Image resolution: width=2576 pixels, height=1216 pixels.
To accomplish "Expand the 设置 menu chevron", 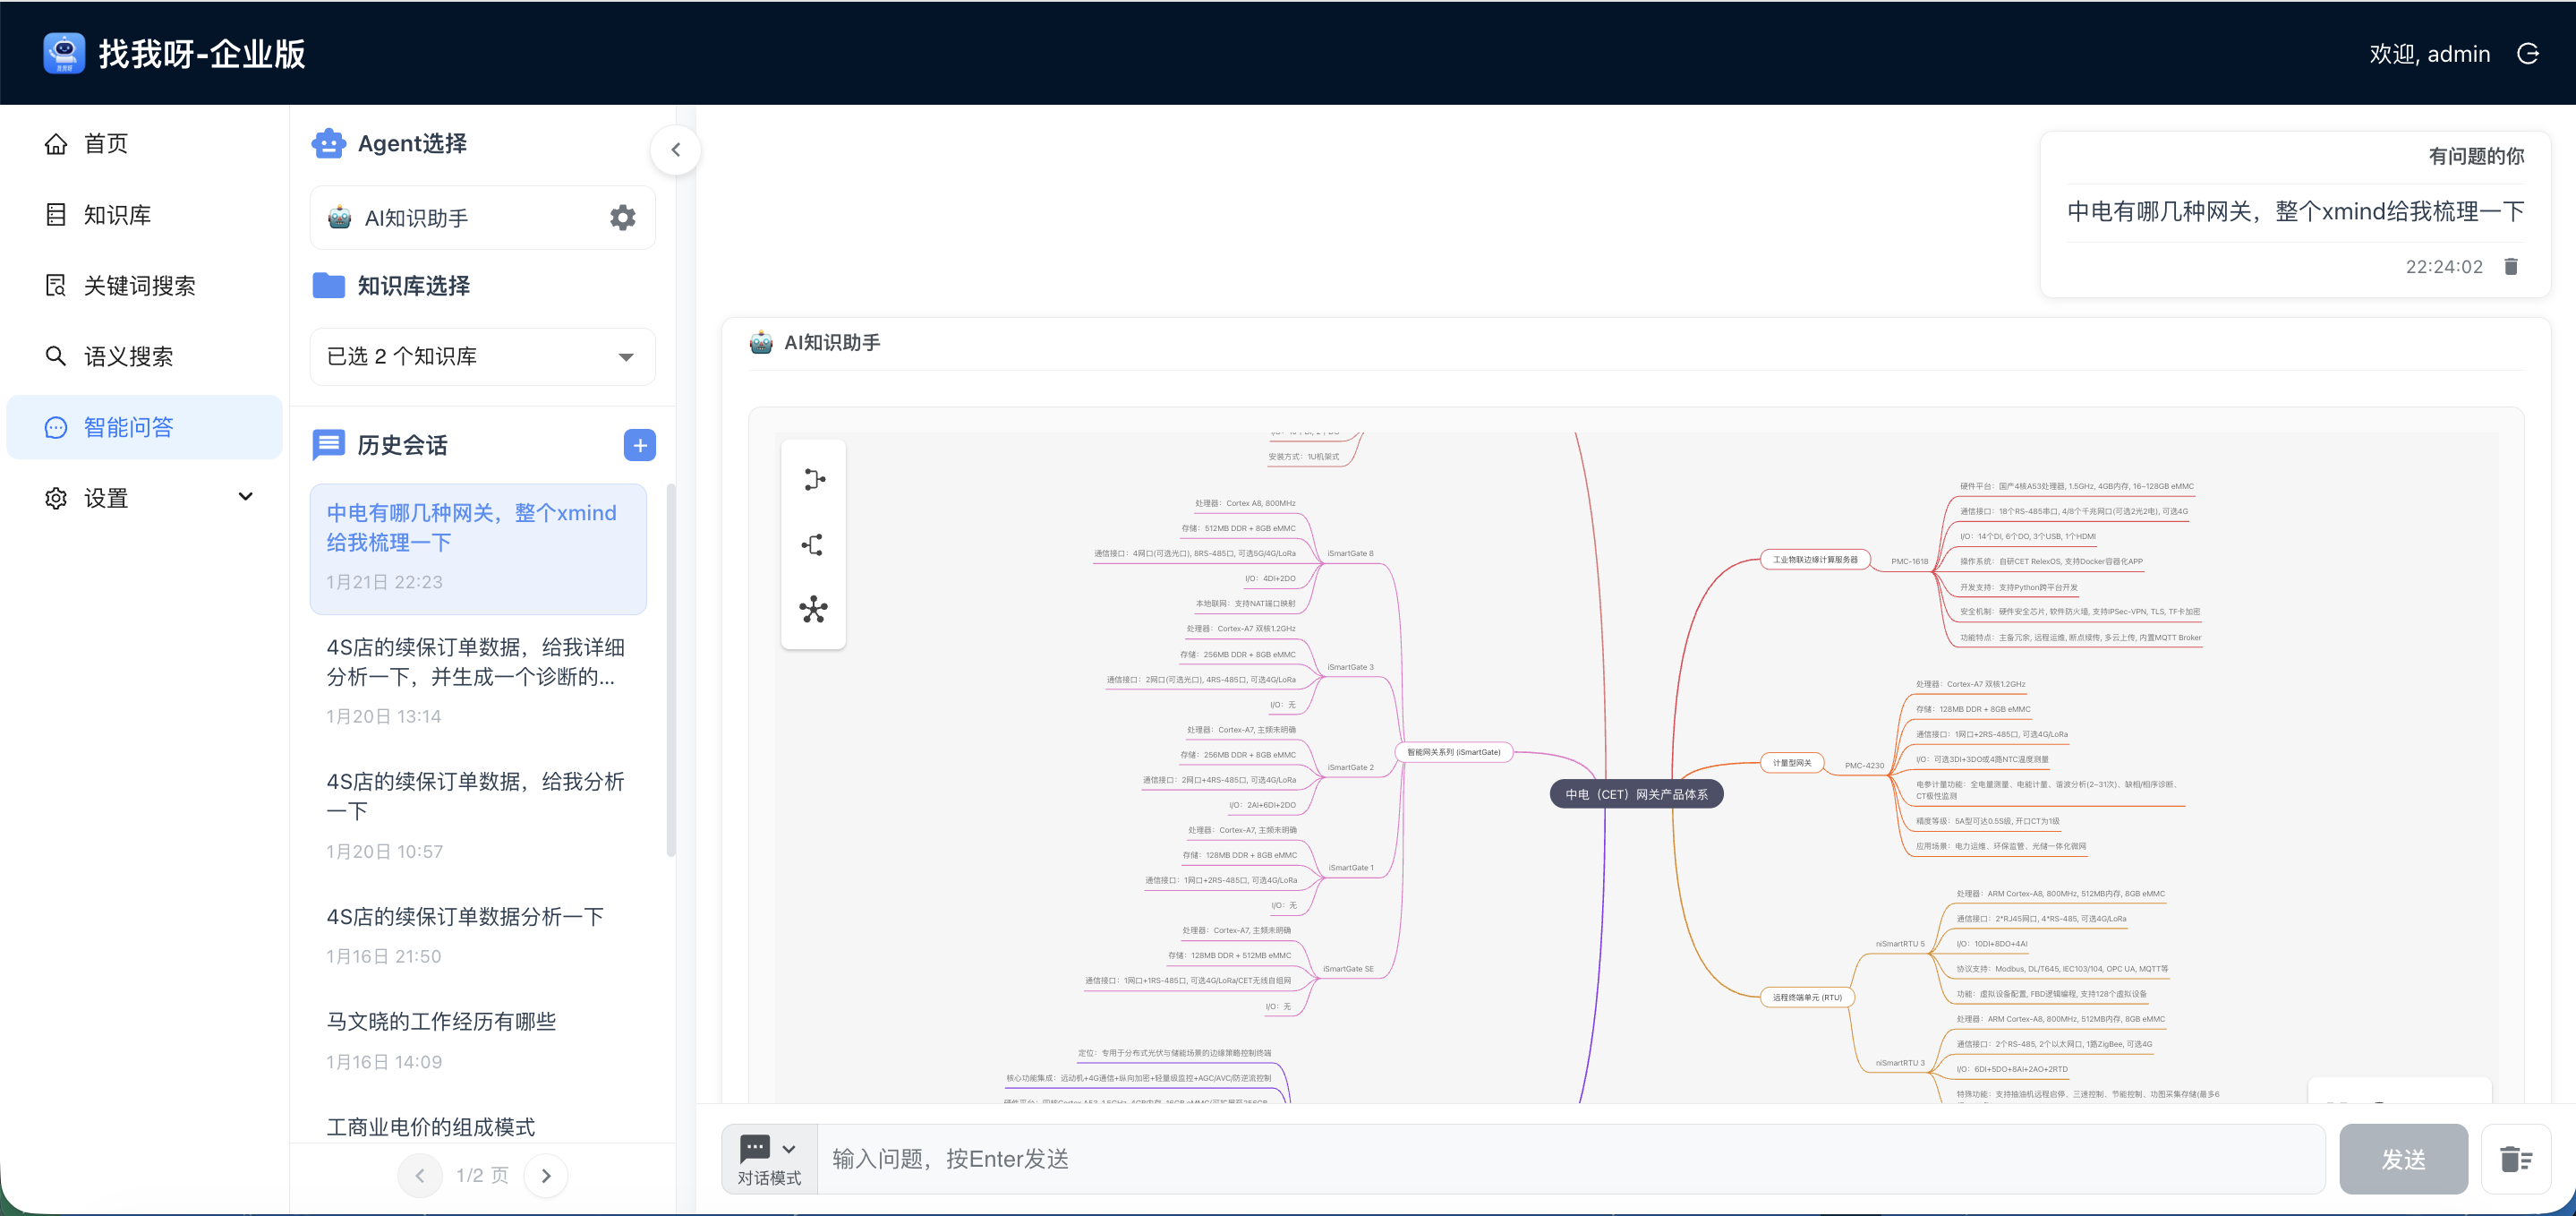I will [245, 497].
